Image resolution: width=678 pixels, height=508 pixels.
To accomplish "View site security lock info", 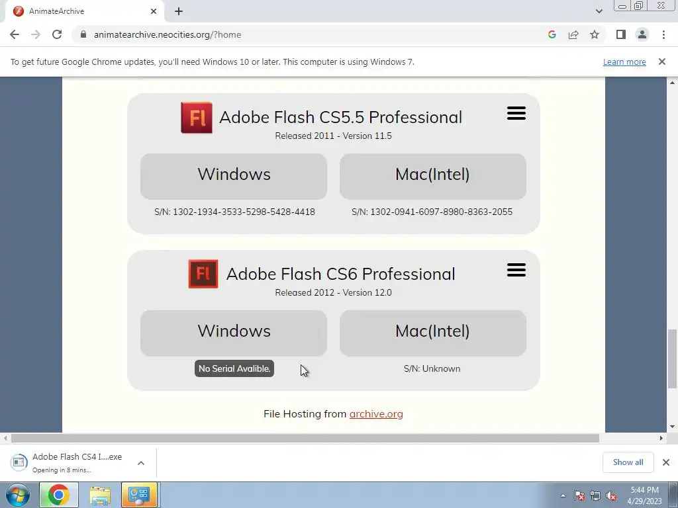I will [83, 34].
